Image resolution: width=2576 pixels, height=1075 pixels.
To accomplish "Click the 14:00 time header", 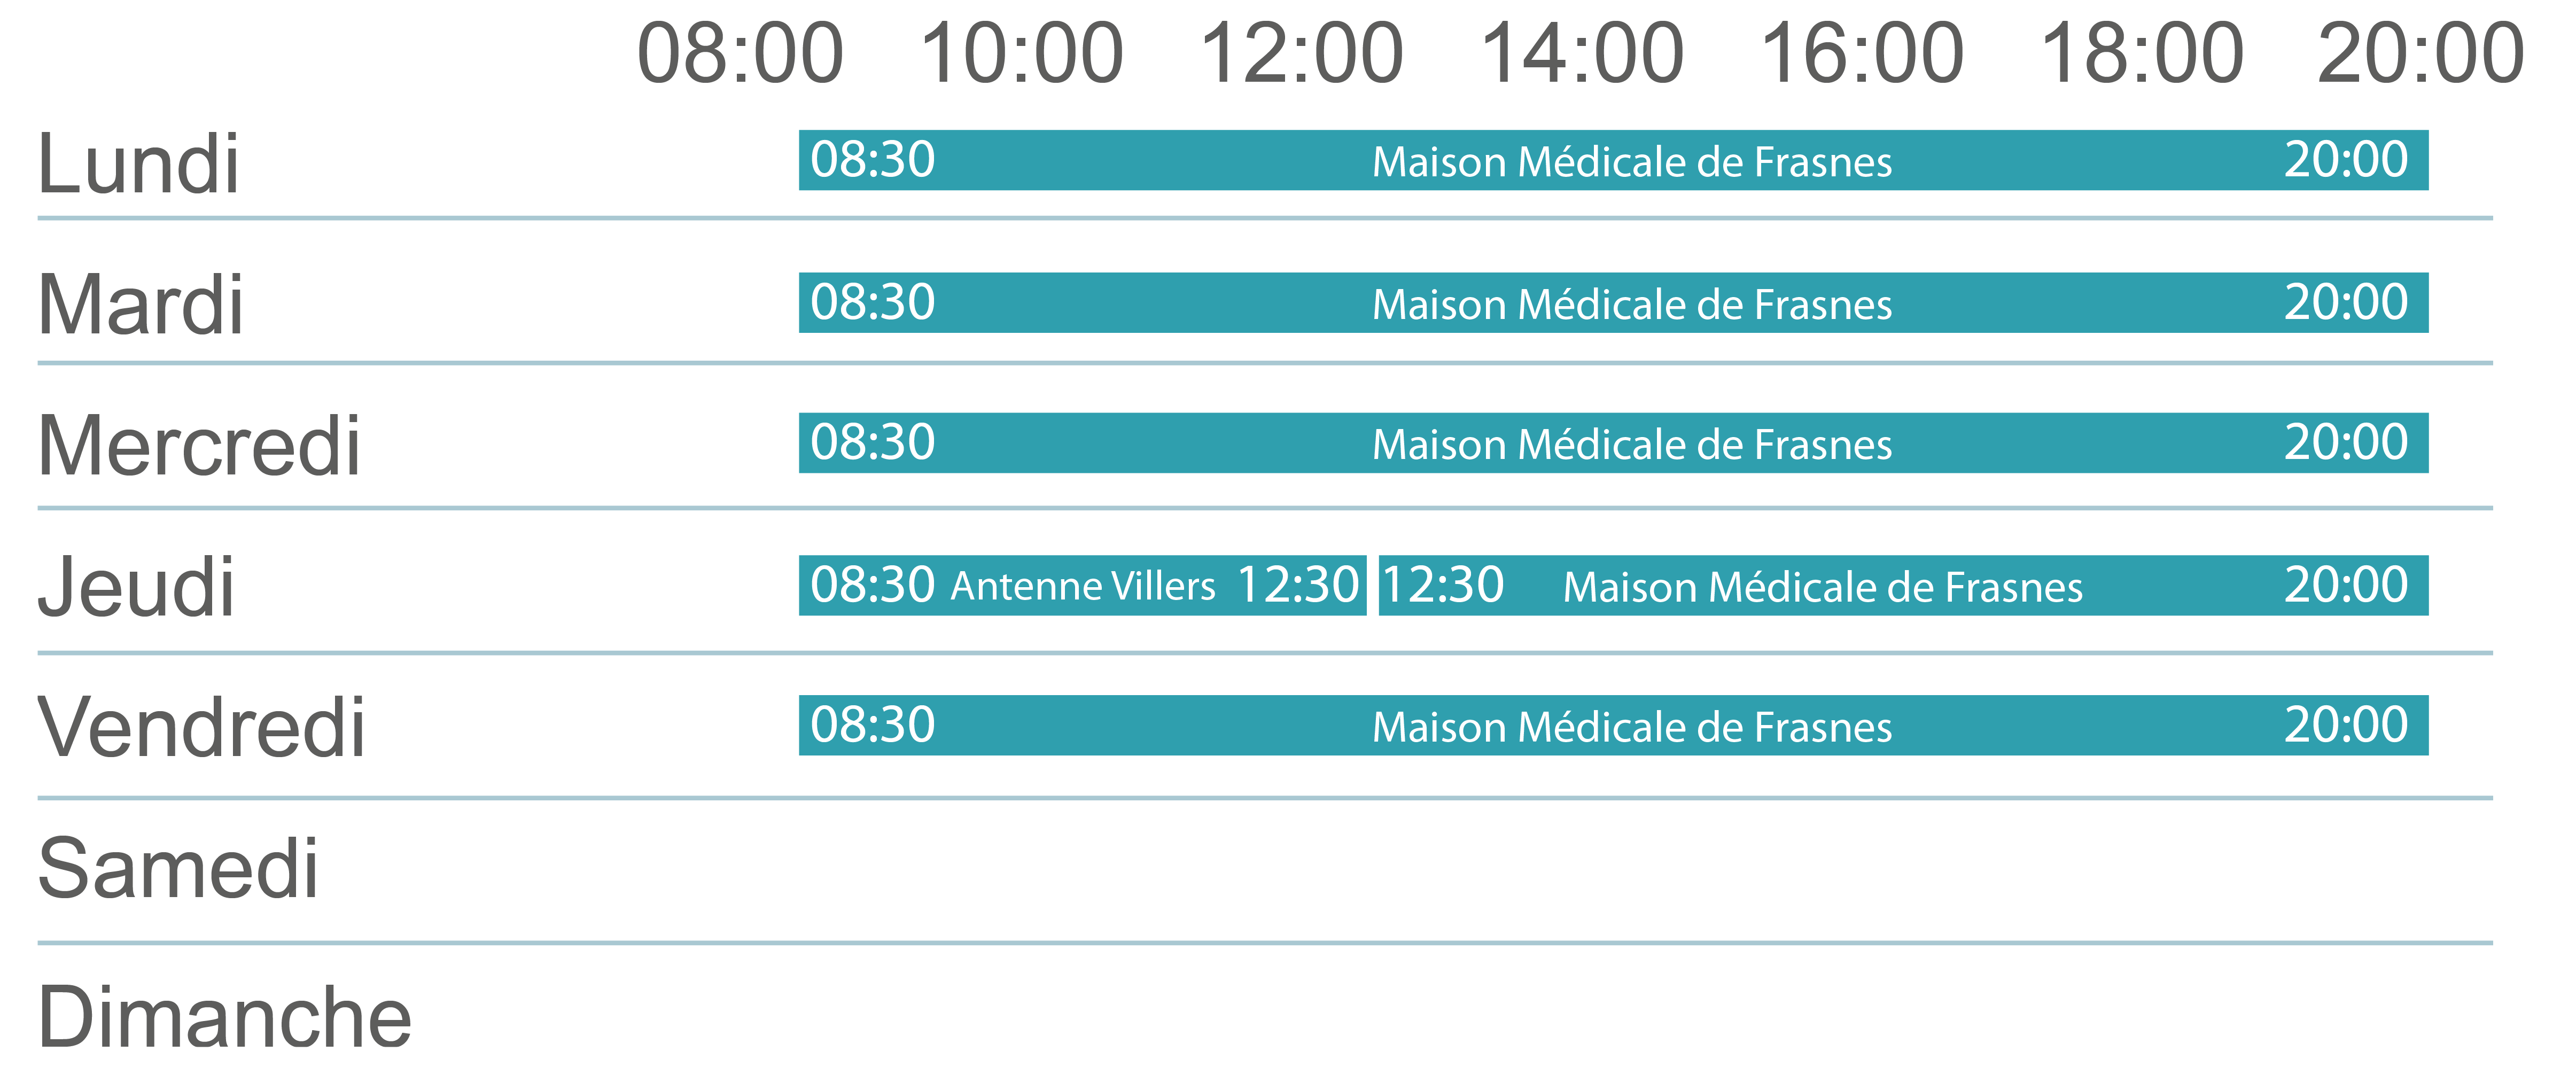I will tap(1581, 53).
